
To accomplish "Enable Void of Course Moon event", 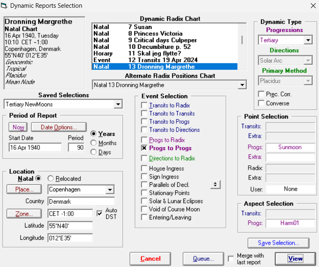I will pos(144,209).
